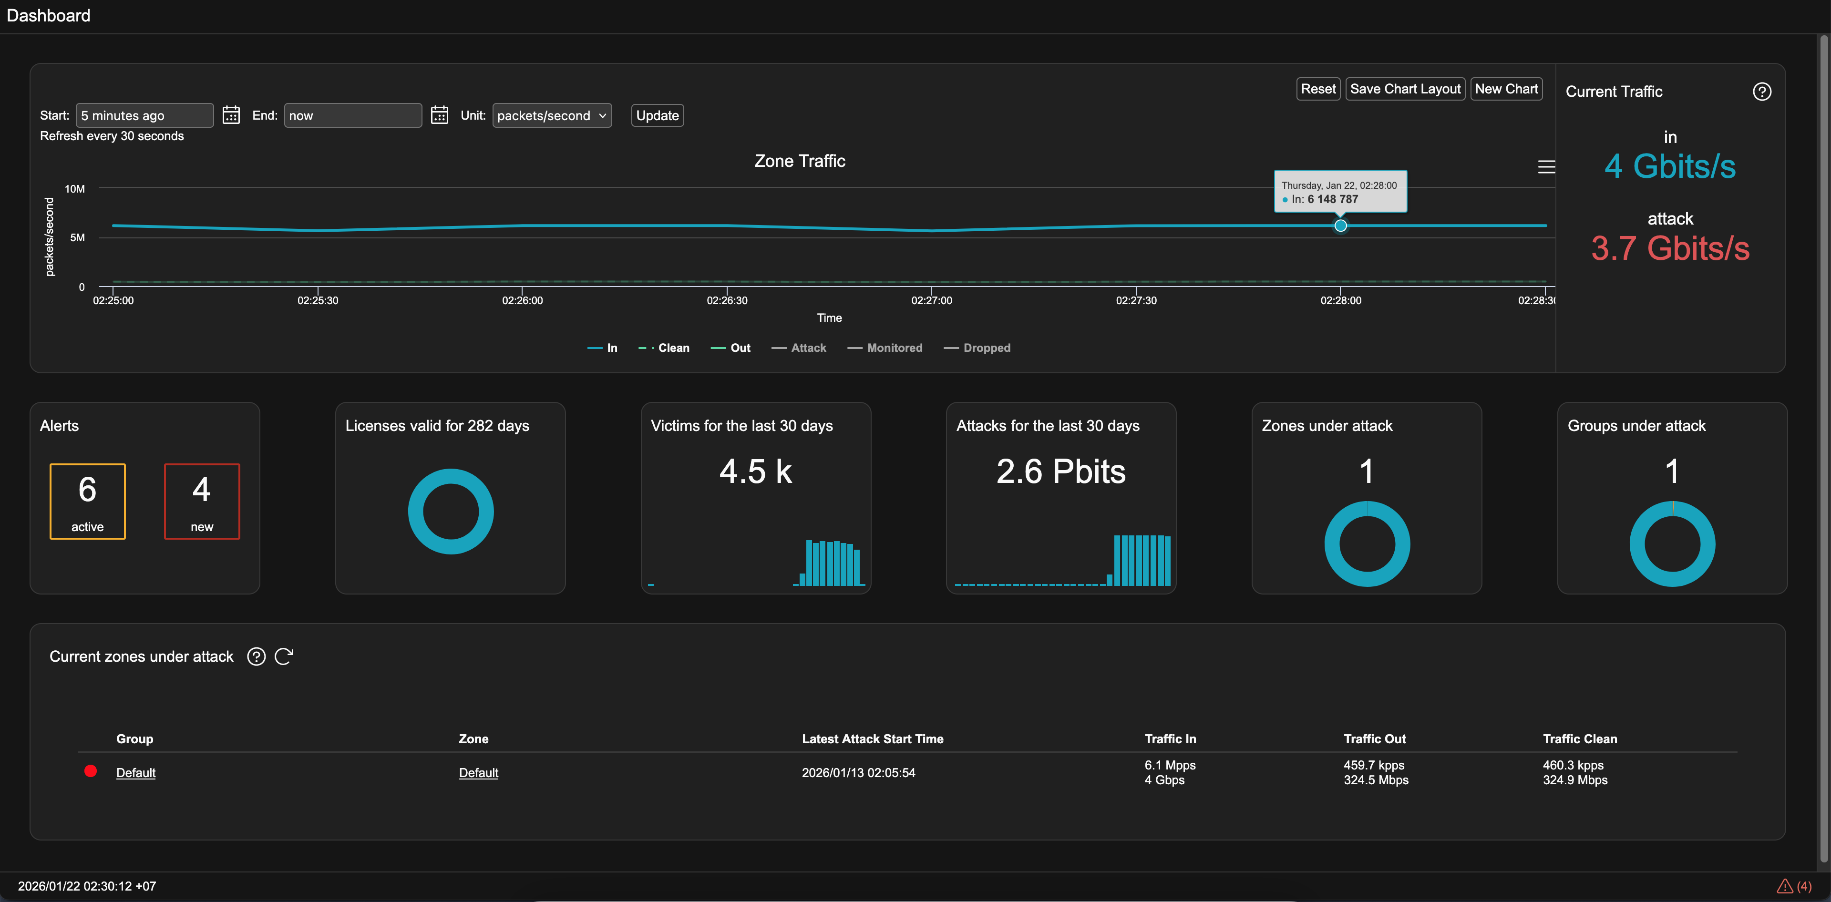Open the Default group link
Image resolution: width=1831 pixels, height=902 pixels.
(136, 773)
